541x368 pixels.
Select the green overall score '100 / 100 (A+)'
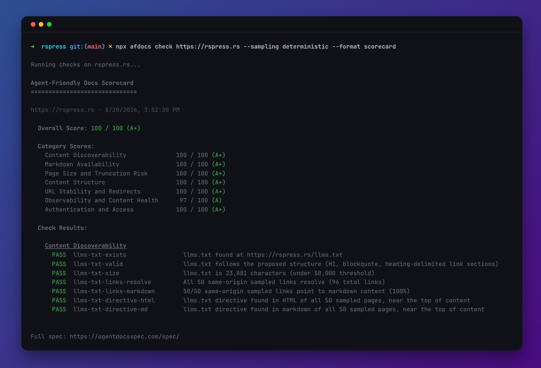116,128
